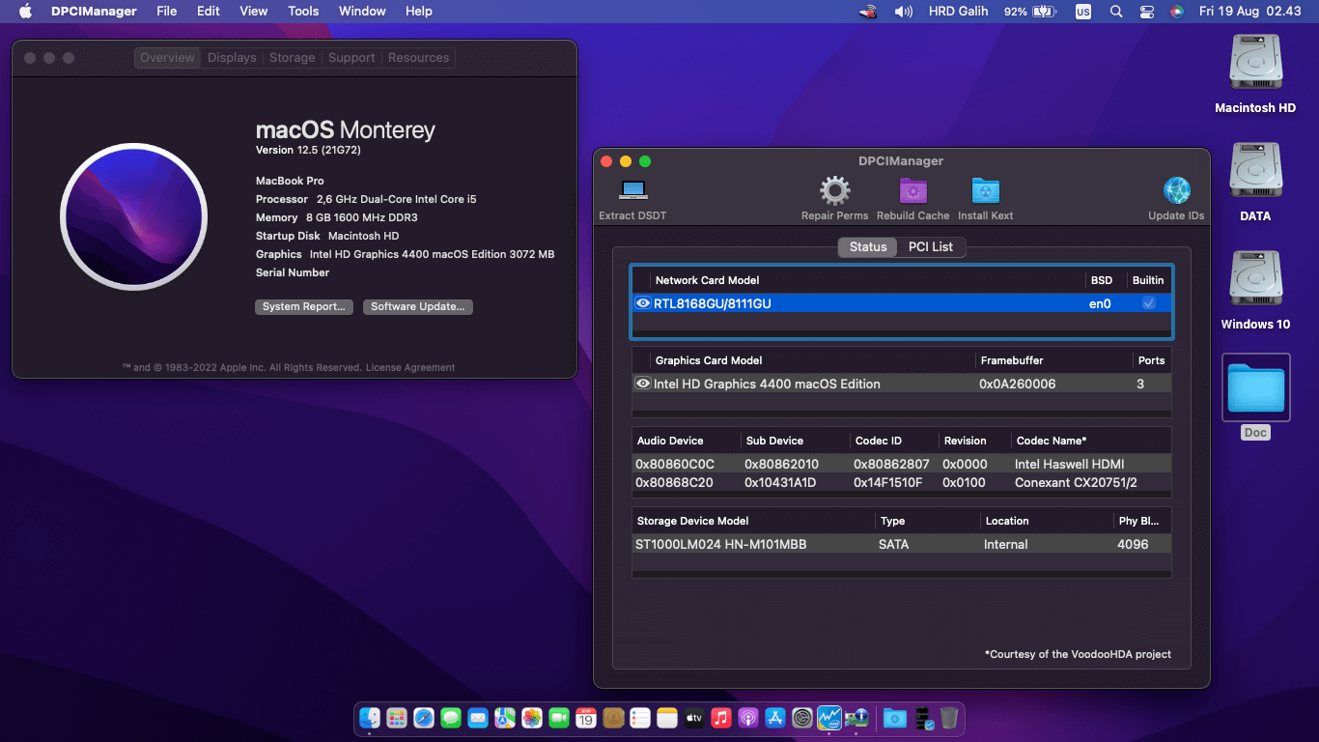
Task: Click the HRD Galih user menu
Action: click(x=961, y=12)
